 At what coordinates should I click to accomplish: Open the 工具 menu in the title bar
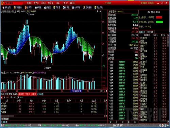coord(65,3)
